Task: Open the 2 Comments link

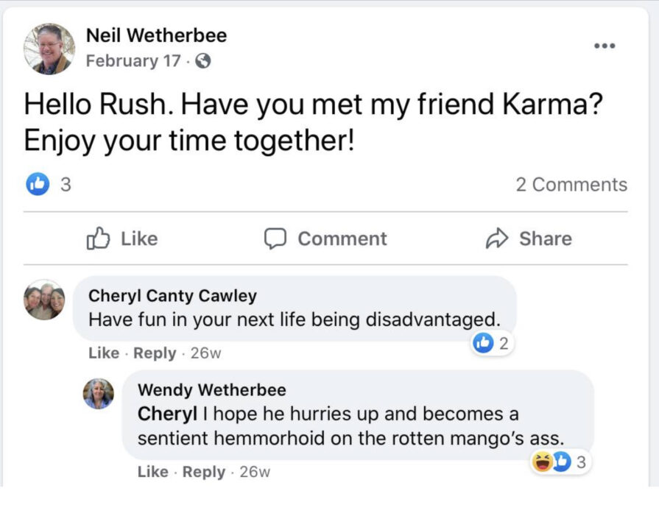Action: click(x=571, y=185)
